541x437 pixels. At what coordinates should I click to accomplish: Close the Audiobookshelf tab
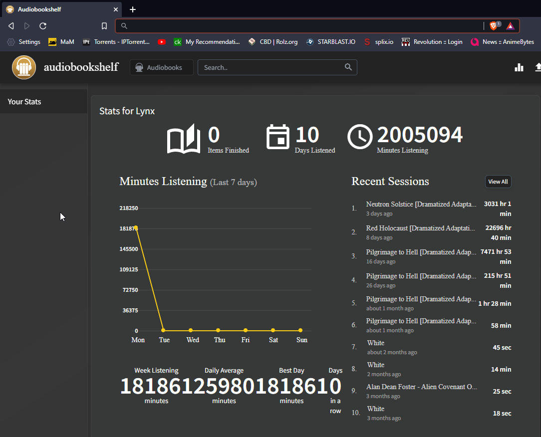116,9
